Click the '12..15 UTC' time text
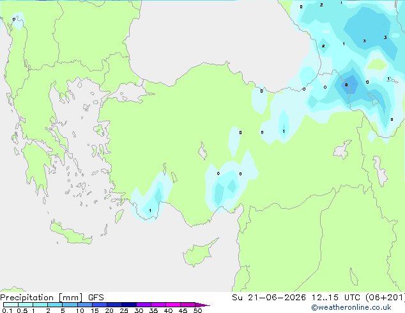The height and width of the screenshot is (313, 405). coord(335,298)
